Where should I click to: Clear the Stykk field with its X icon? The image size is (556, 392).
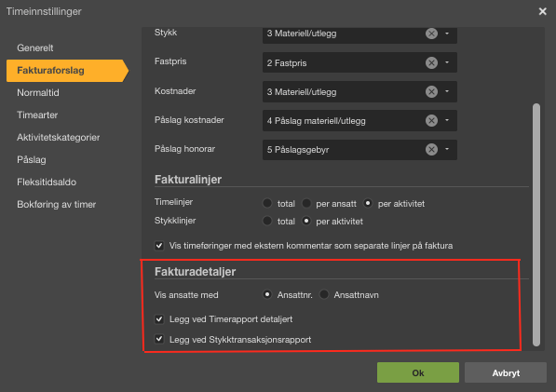(x=431, y=34)
